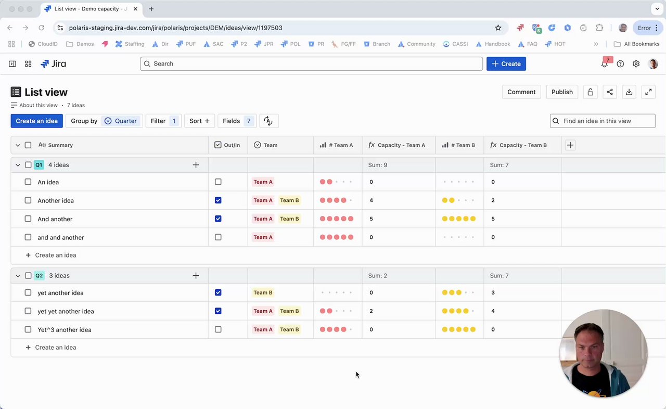Collapse the Q1 group
666x409 pixels.
[x=18, y=165]
